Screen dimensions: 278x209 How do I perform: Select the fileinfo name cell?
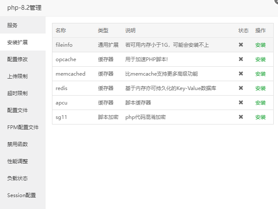(64, 45)
